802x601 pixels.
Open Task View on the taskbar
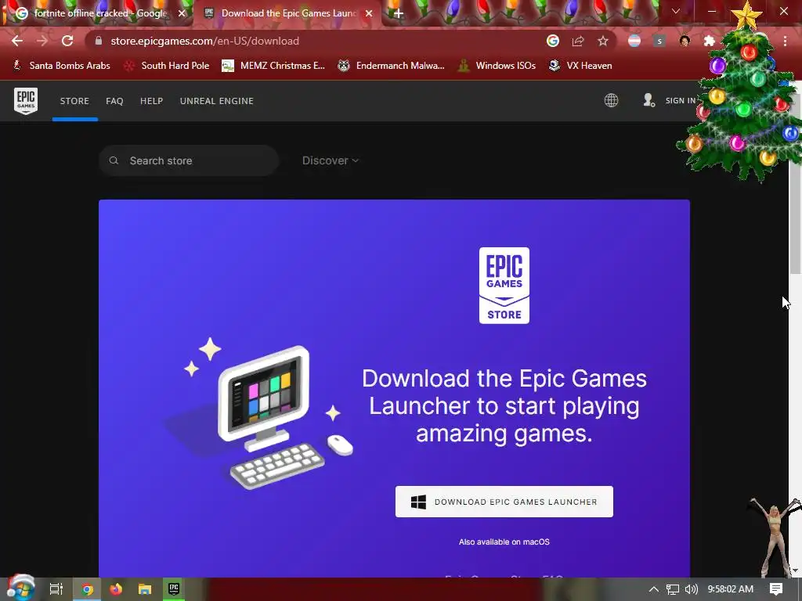tap(56, 588)
